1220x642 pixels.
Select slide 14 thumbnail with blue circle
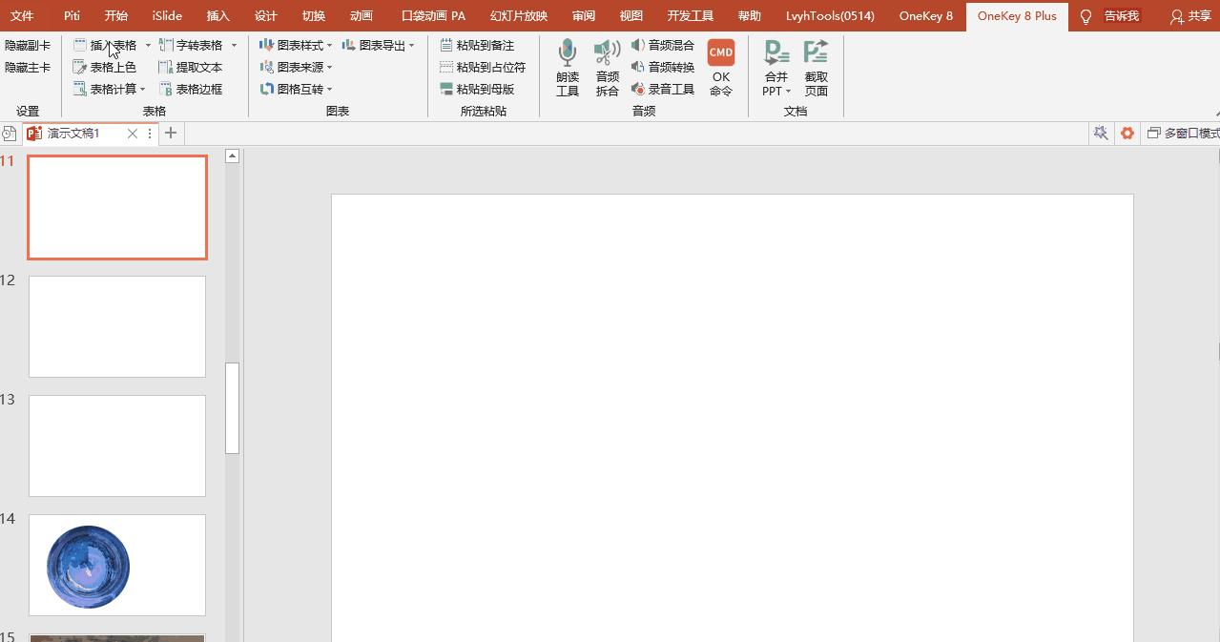click(117, 565)
